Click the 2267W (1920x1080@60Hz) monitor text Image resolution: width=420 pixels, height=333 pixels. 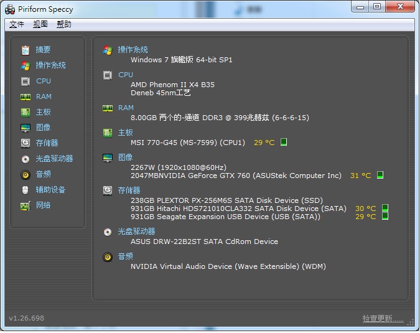coord(179,167)
